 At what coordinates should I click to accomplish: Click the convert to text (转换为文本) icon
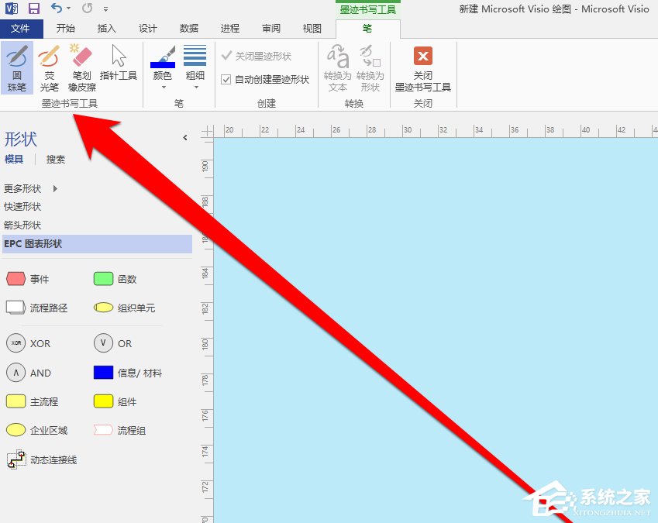tap(337, 66)
